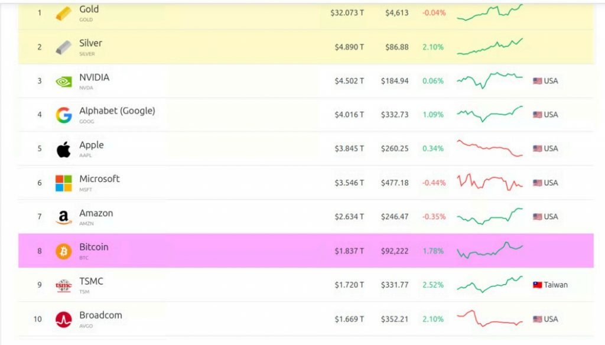Click the Gold bar icon
Viewport: 605px width, 345px height.
pyautogui.click(x=64, y=13)
